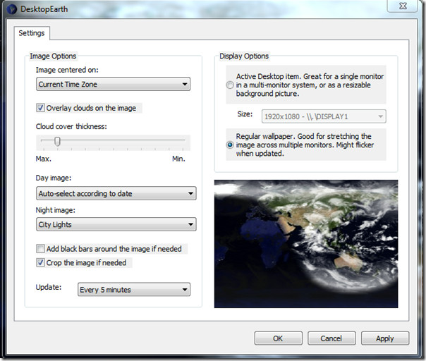Click the Cancel button
The image size is (426, 361).
(x=331, y=338)
